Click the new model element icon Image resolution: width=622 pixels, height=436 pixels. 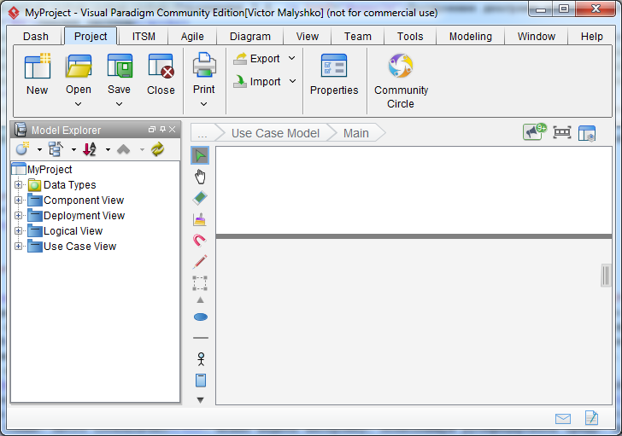click(22, 149)
